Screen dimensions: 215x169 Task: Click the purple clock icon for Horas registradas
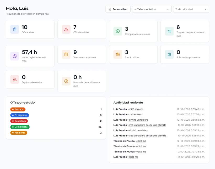[x=15, y=56]
